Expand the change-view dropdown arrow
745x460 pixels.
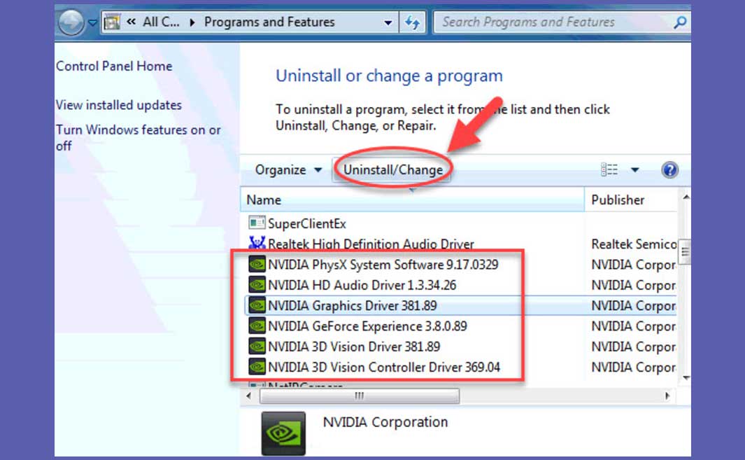(x=635, y=169)
